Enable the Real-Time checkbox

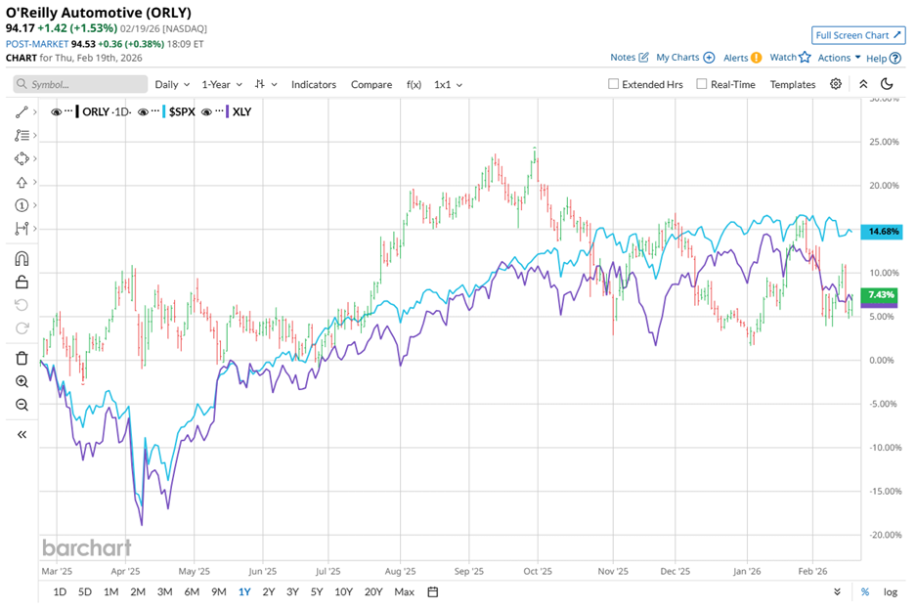(x=701, y=84)
